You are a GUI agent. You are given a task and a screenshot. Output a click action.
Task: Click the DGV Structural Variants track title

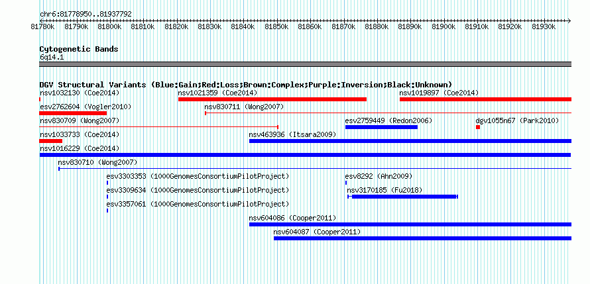tap(246, 85)
